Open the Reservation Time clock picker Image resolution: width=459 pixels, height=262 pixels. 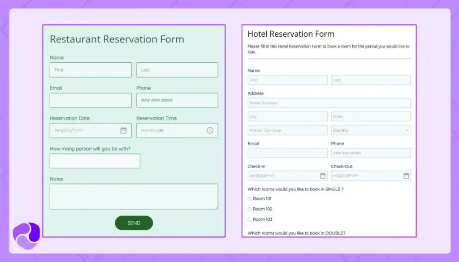210,130
